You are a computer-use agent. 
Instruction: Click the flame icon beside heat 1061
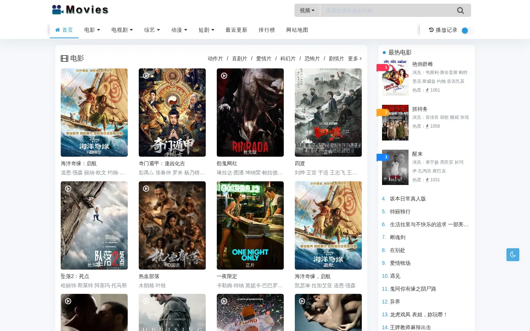click(427, 90)
